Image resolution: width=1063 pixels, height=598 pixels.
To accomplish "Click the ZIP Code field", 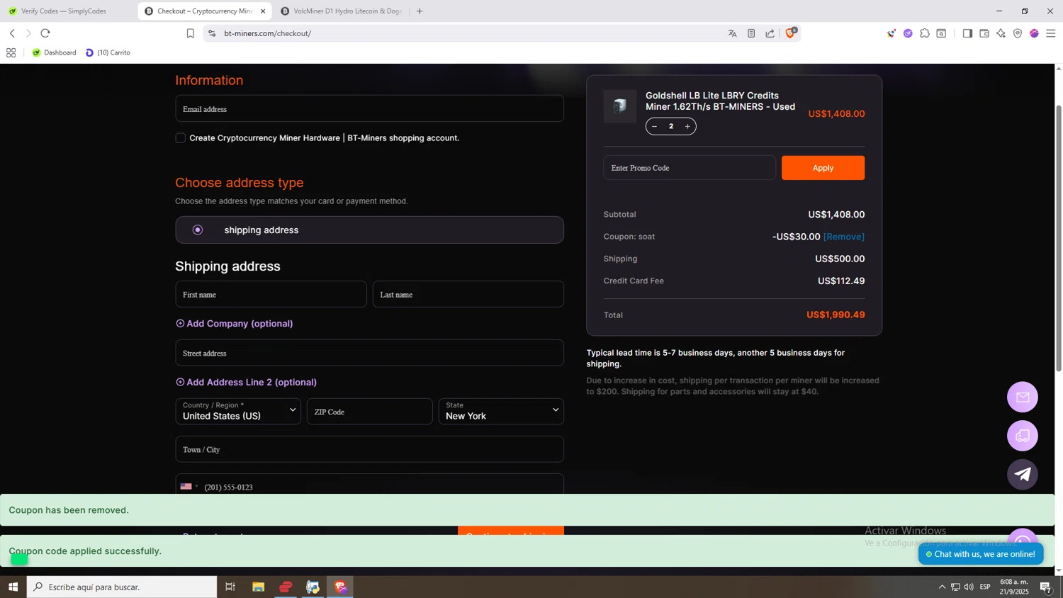I will pos(369,411).
